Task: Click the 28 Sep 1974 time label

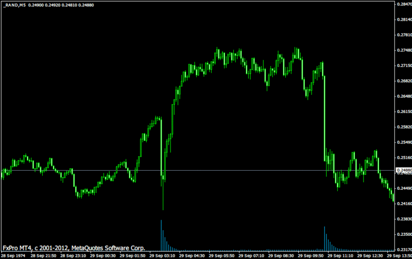Action: click(13, 256)
